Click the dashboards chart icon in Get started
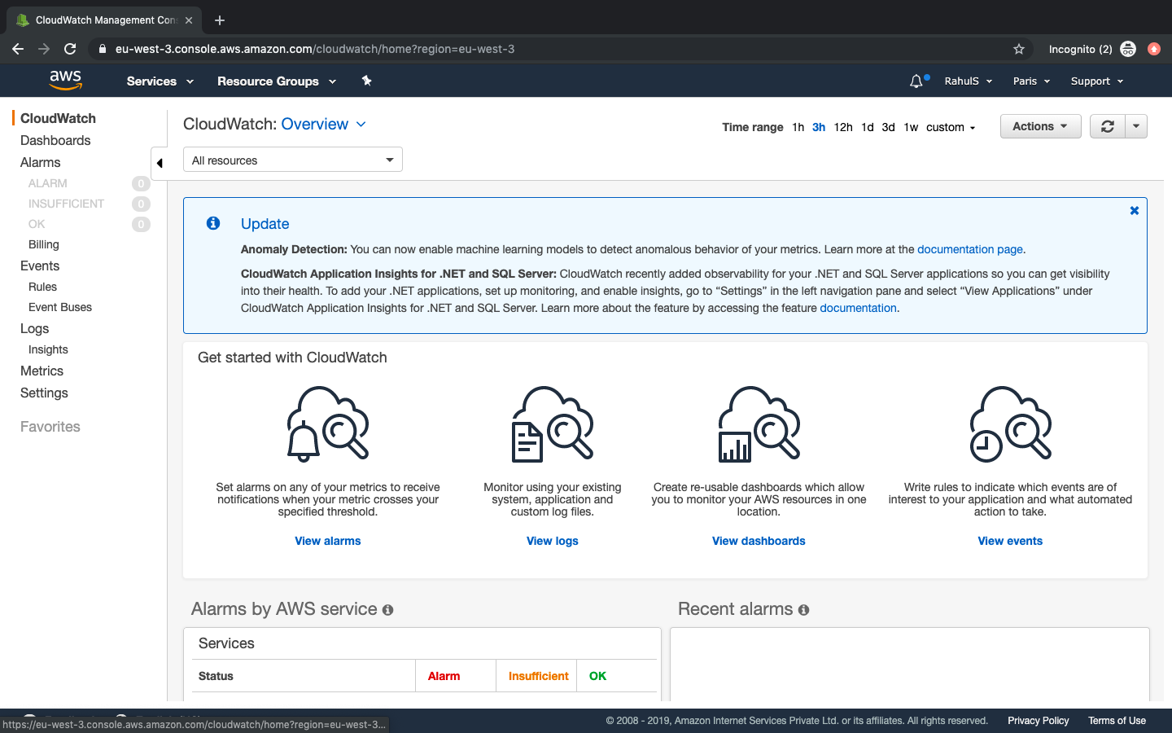Viewport: 1172px width, 733px height. (758, 424)
